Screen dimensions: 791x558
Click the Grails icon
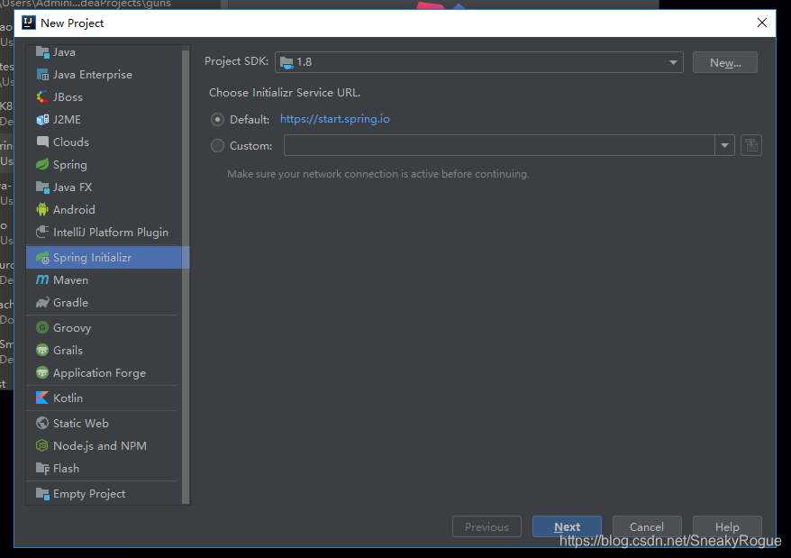click(x=42, y=350)
